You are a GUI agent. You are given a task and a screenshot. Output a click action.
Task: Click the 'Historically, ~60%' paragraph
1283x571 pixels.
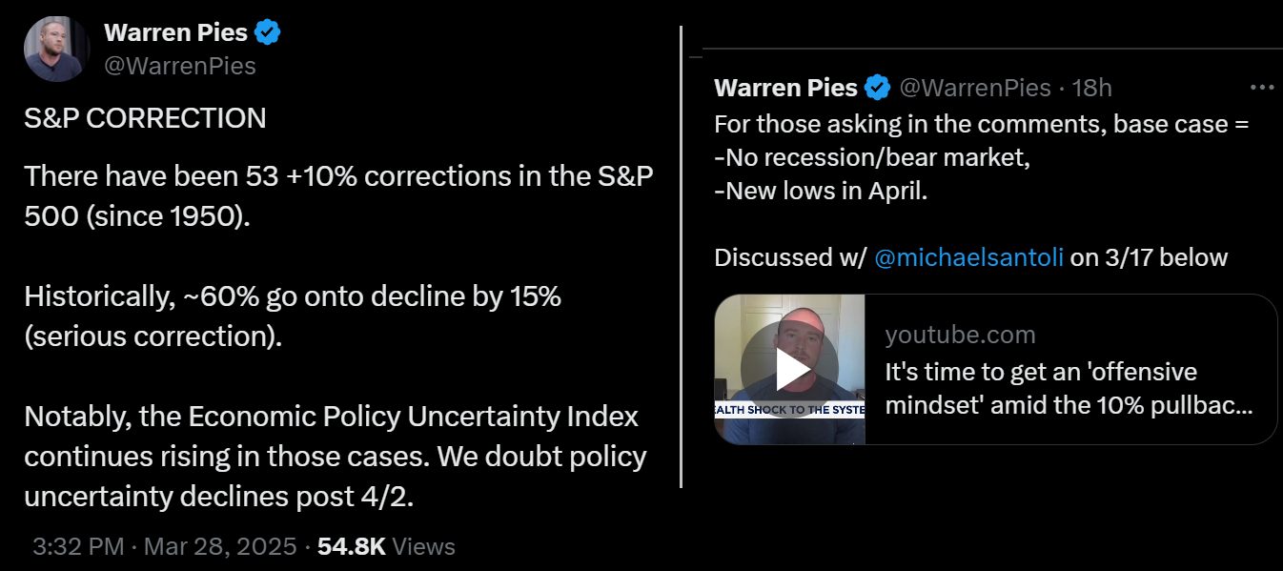pyautogui.click(x=292, y=316)
